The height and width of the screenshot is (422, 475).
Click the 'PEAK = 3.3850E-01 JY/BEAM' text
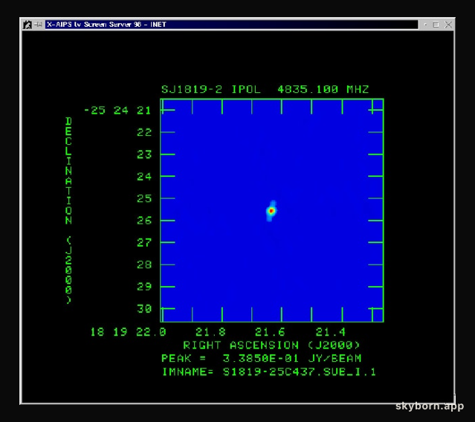[x=262, y=358]
